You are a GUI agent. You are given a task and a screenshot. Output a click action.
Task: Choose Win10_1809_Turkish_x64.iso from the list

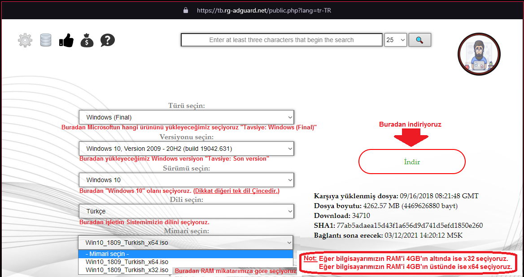click(x=185, y=262)
